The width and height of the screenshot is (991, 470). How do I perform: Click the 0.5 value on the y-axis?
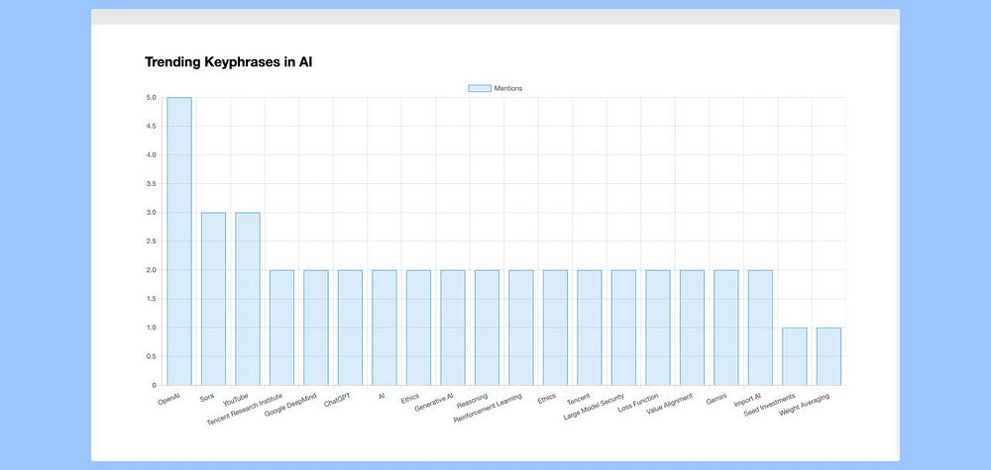point(151,356)
